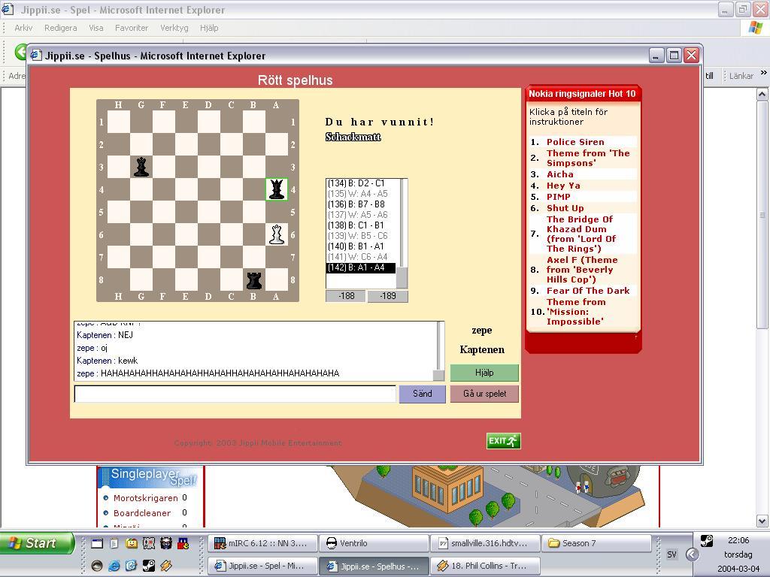
Task: Open the Morotskrigaren game link
Action: pos(146,498)
